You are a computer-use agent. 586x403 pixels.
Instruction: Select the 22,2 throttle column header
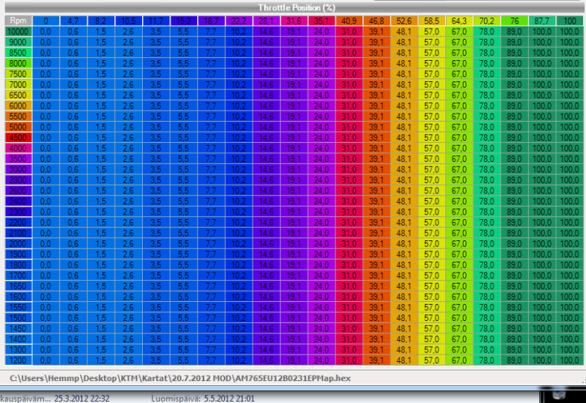(x=238, y=21)
